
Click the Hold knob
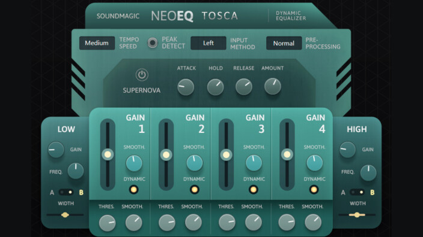pos(215,87)
